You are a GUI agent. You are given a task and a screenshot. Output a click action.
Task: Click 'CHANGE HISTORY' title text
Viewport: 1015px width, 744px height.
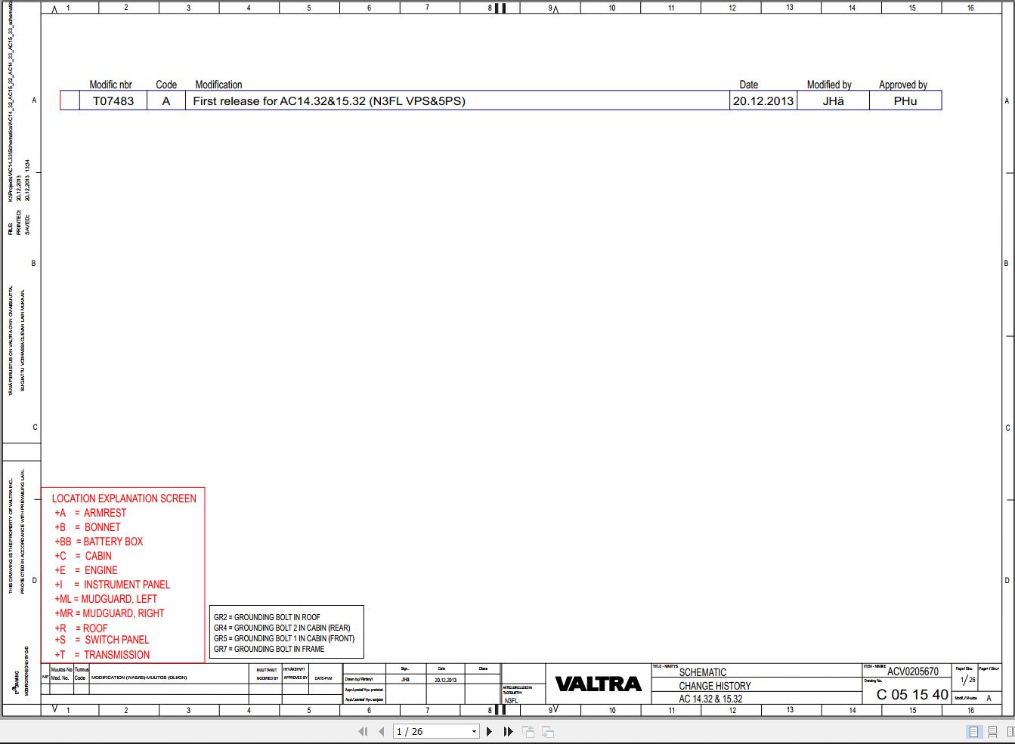[715, 686]
